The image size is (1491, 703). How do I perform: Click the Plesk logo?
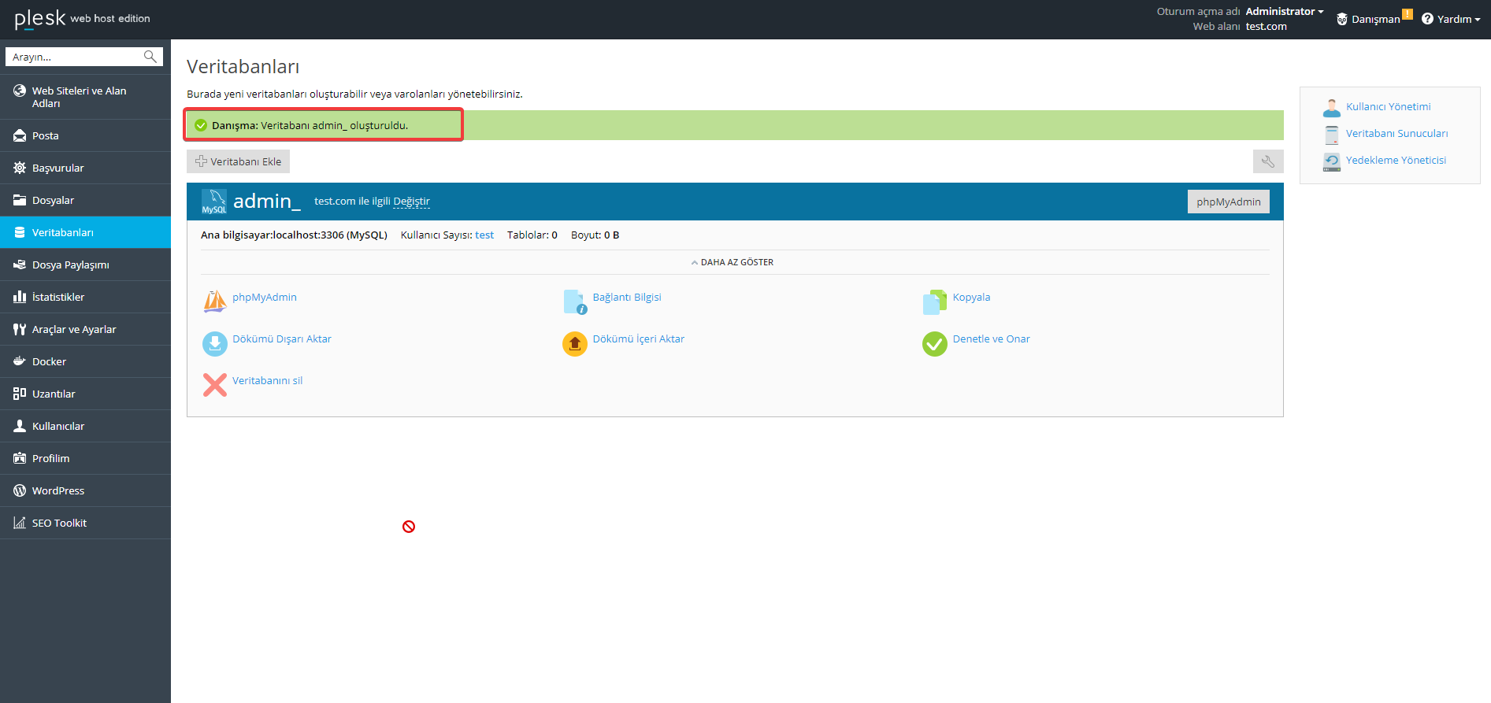[x=40, y=19]
